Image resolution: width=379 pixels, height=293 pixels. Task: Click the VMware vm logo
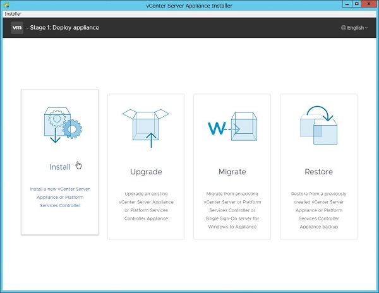click(17, 28)
